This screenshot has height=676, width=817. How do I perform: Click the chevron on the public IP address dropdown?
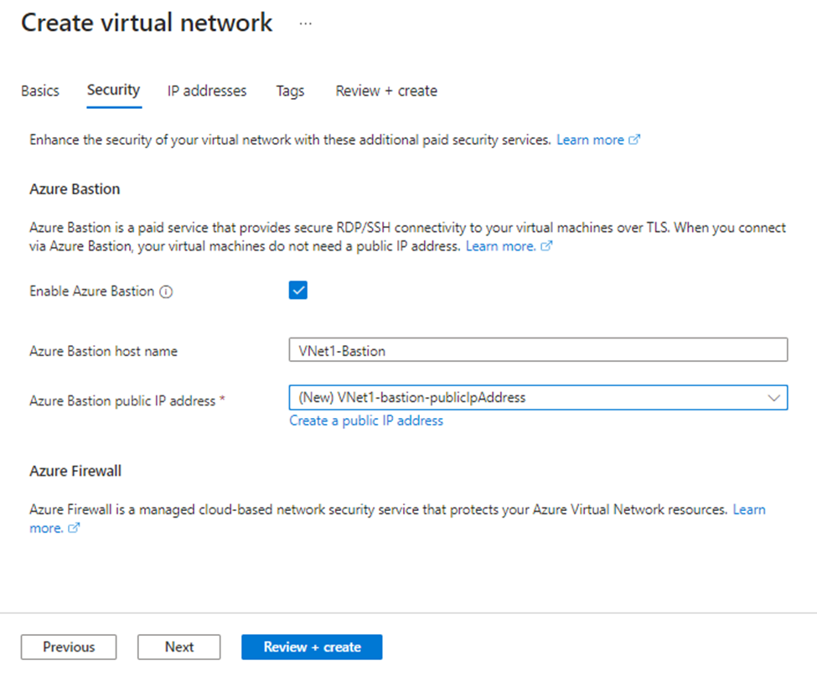pyautogui.click(x=775, y=397)
